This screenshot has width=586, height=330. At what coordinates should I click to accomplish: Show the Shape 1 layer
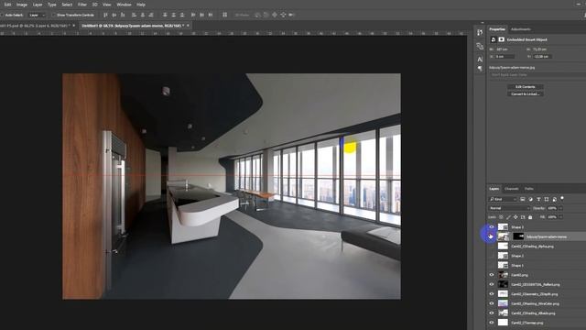click(x=492, y=265)
